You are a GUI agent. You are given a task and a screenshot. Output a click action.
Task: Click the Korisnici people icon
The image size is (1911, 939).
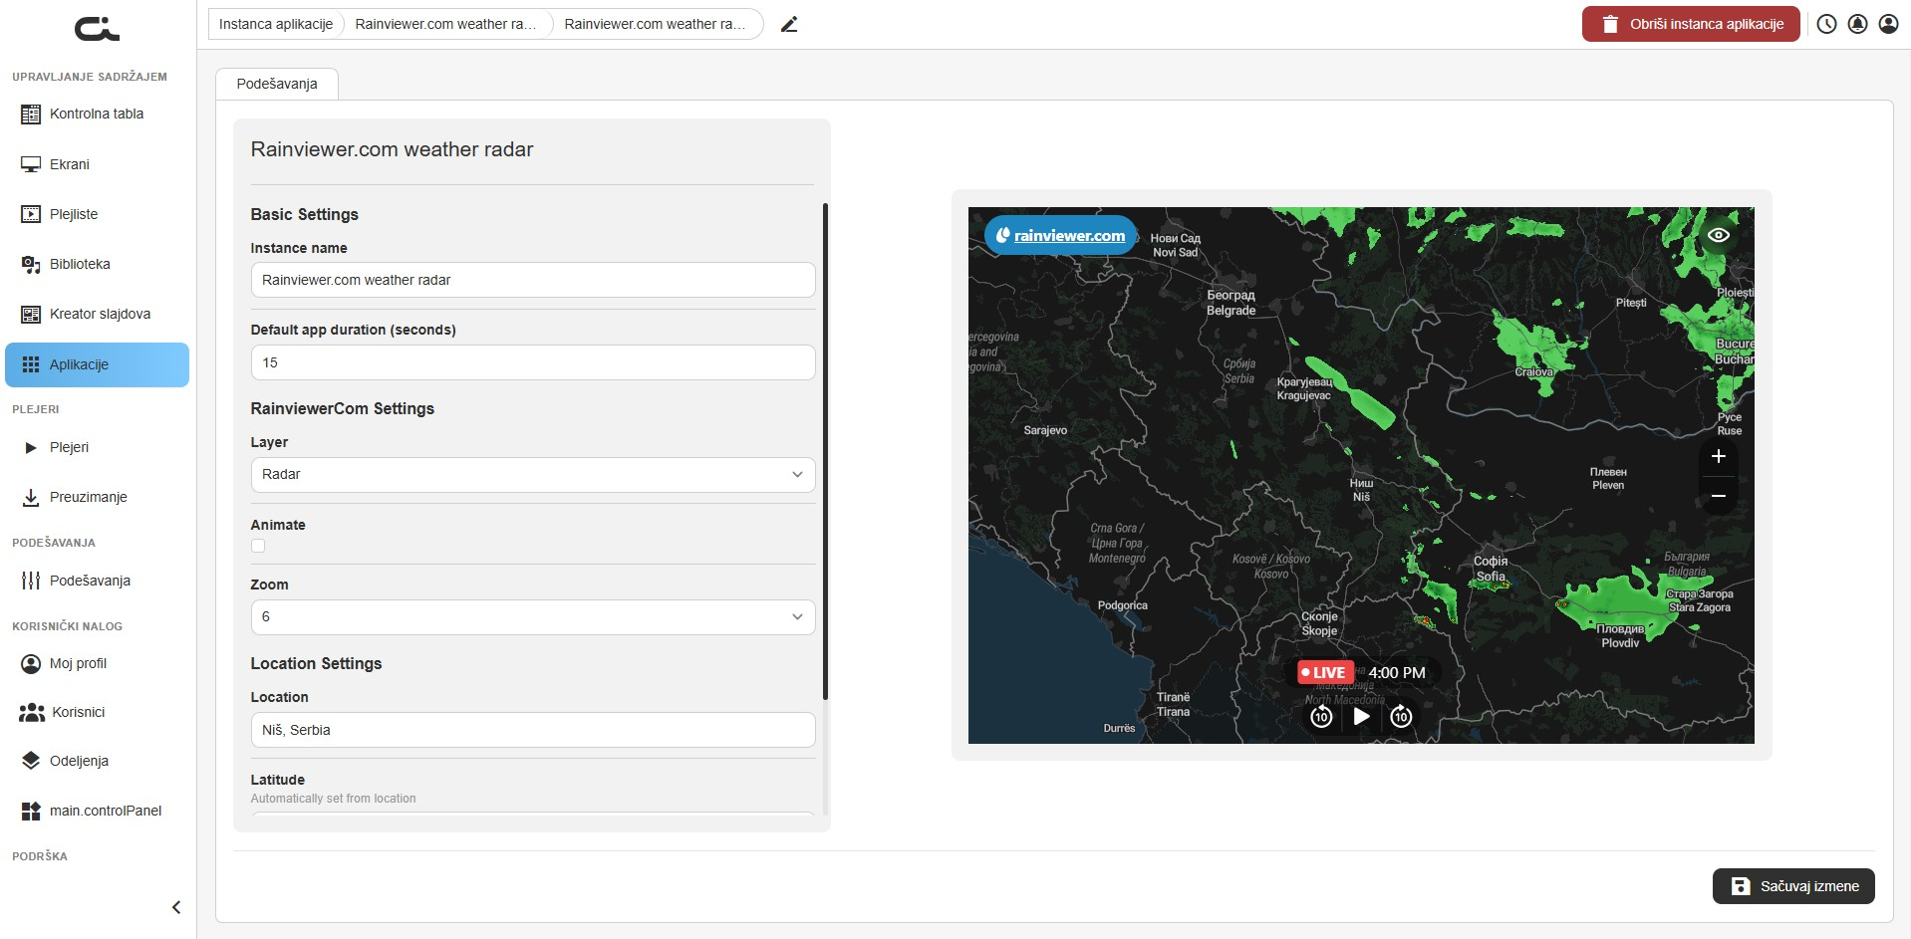[32, 712]
